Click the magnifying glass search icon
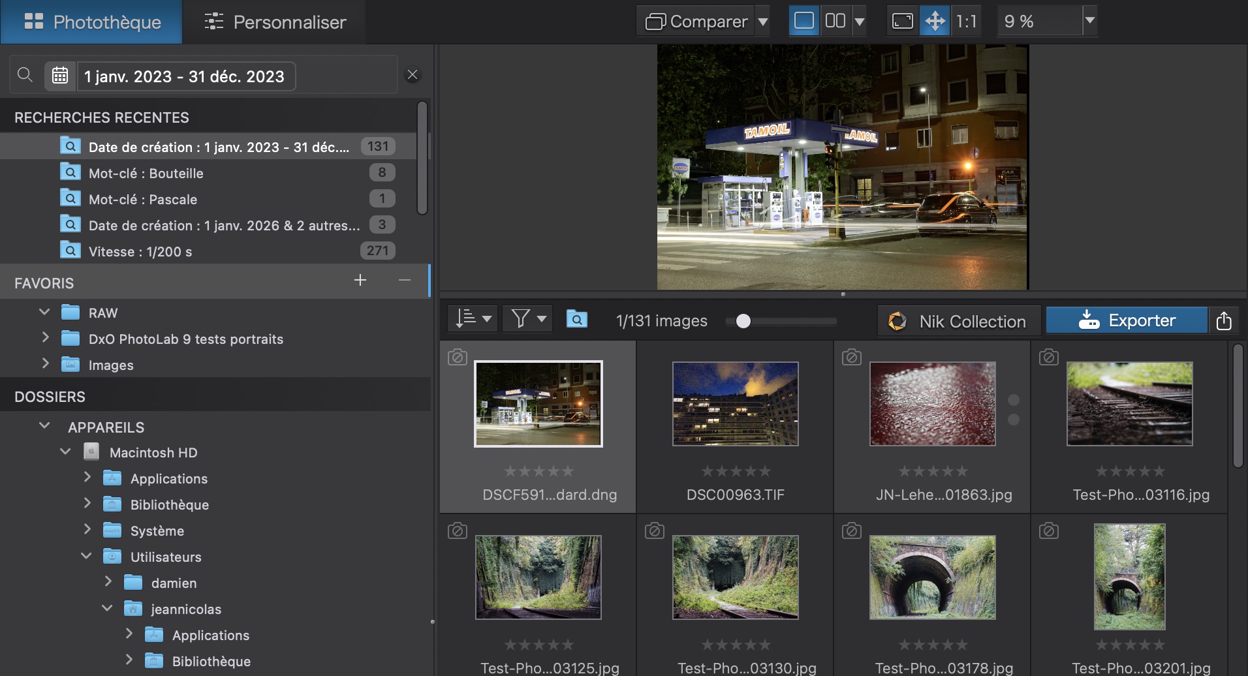 pyautogui.click(x=25, y=75)
